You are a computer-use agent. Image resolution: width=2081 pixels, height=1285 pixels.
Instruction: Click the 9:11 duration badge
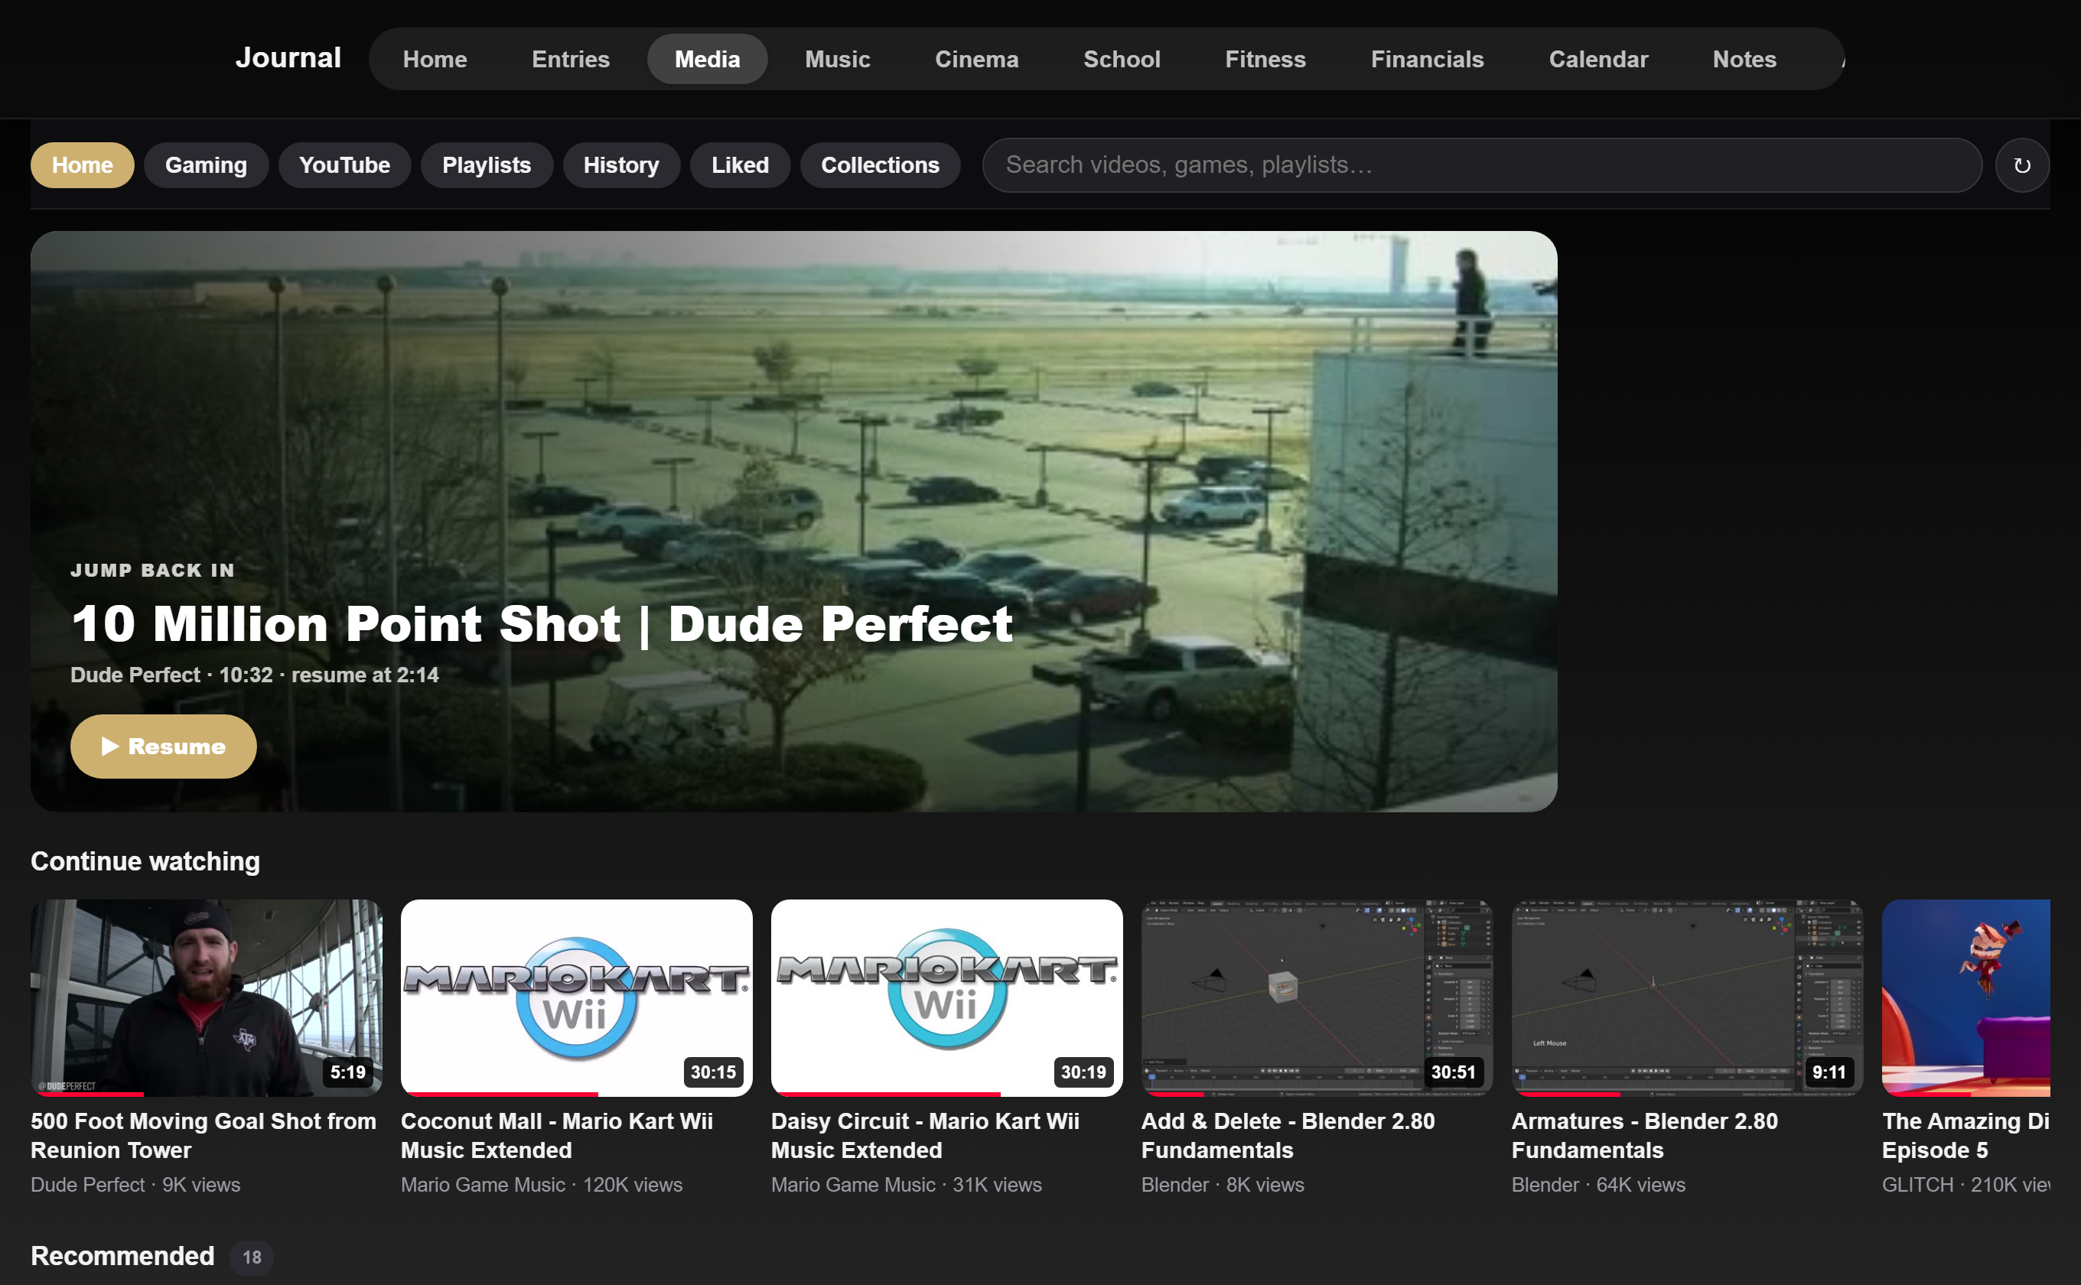pos(1829,1072)
